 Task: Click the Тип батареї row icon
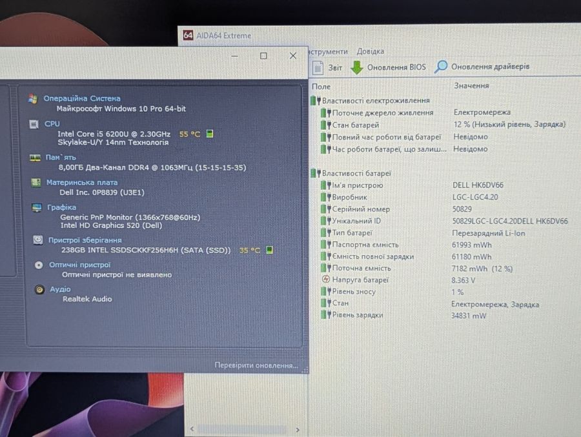326,232
